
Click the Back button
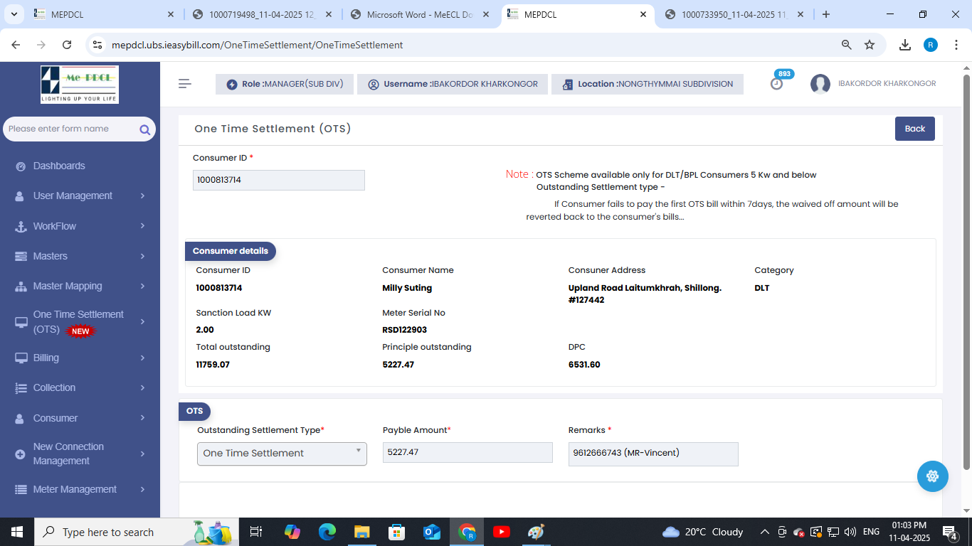click(x=915, y=129)
